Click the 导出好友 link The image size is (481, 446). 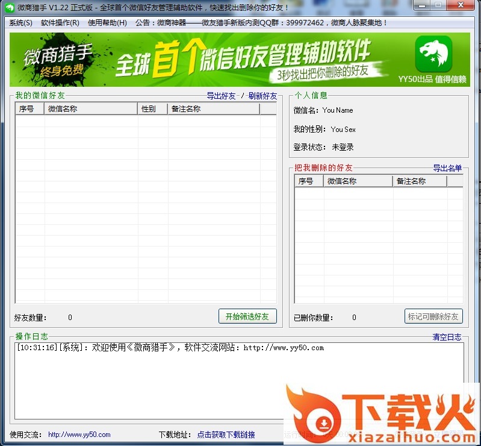click(x=221, y=96)
